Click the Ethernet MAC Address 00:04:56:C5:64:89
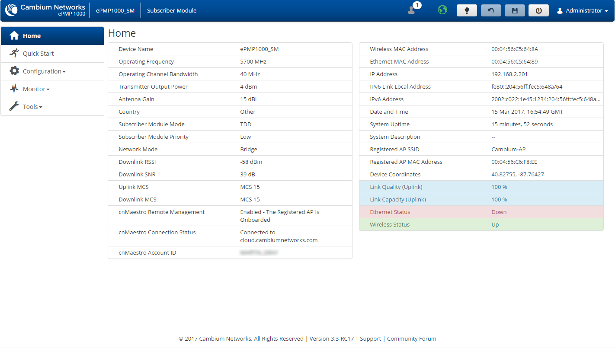This screenshot has width=615, height=348. click(515, 61)
